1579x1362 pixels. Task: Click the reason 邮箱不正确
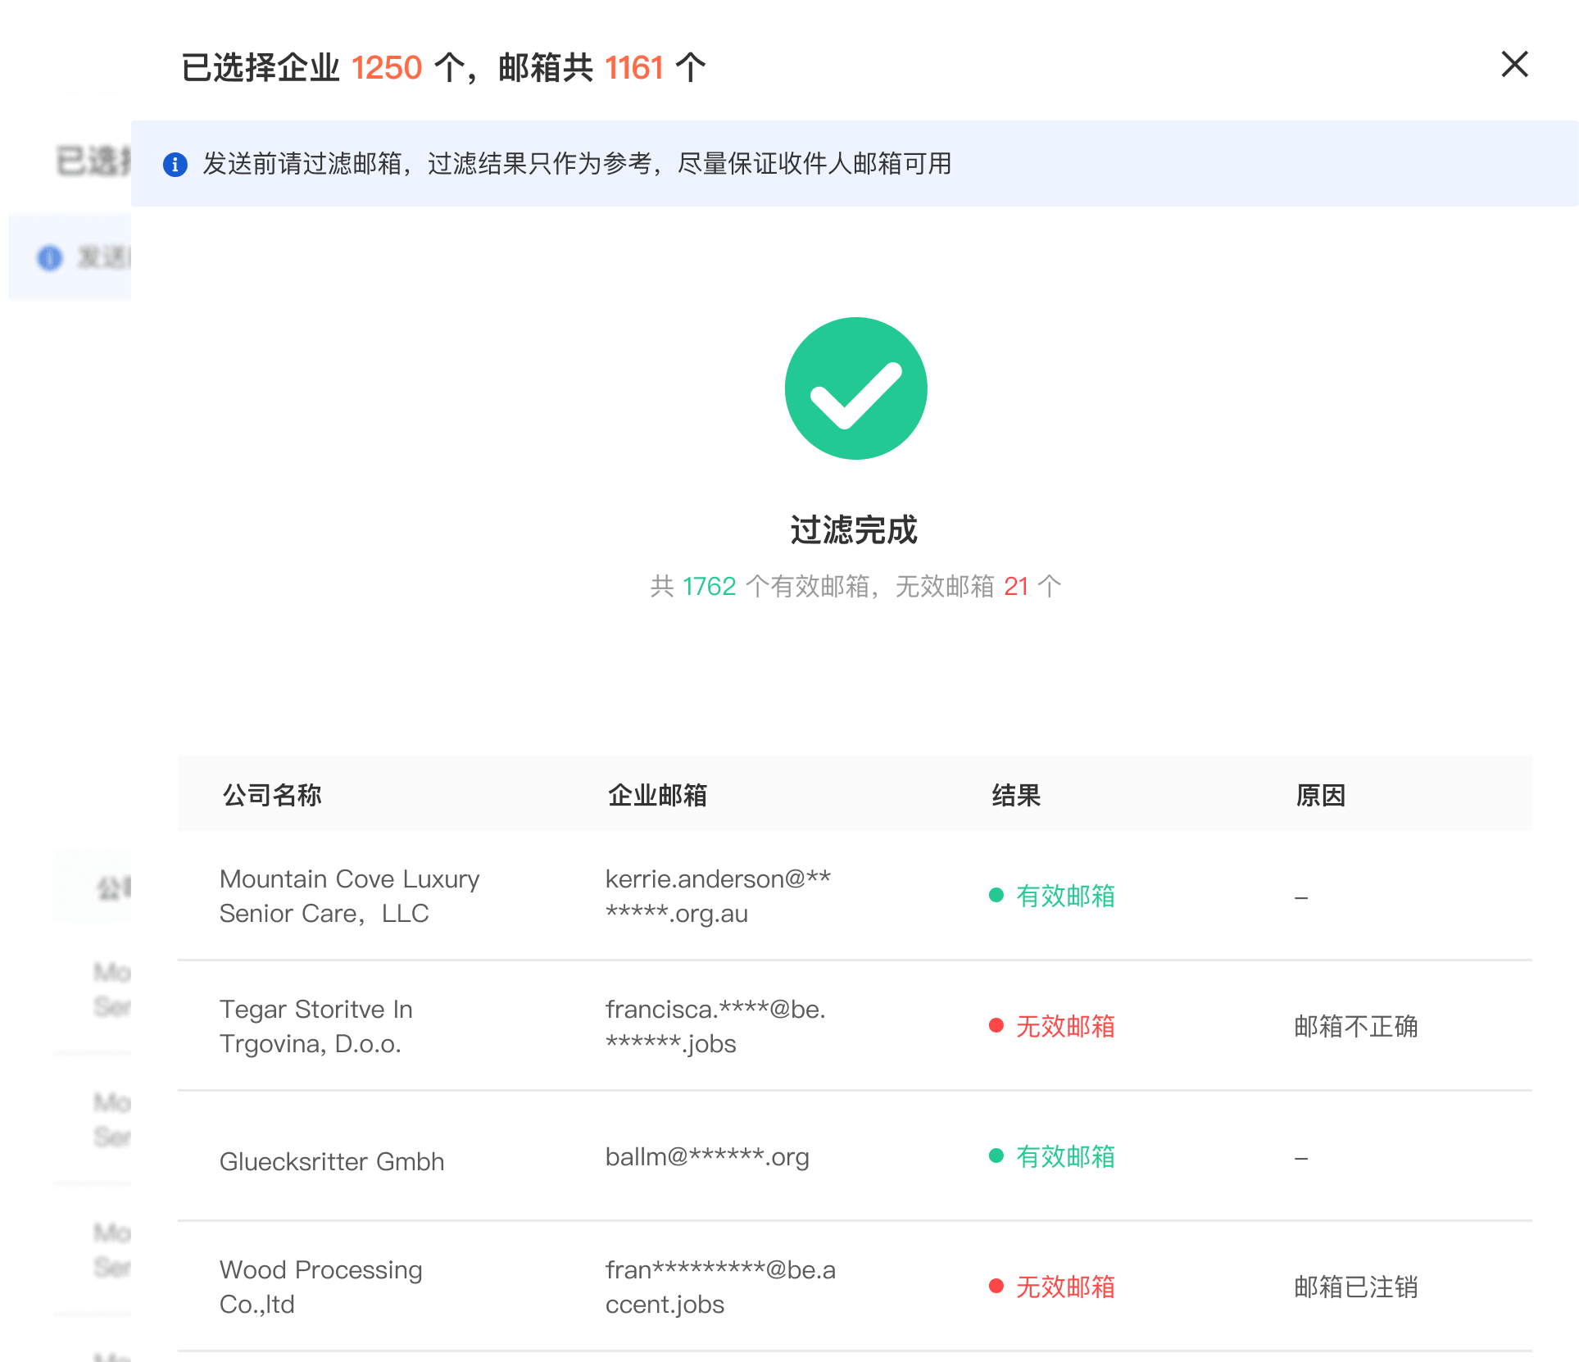pyautogui.click(x=1356, y=1026)
